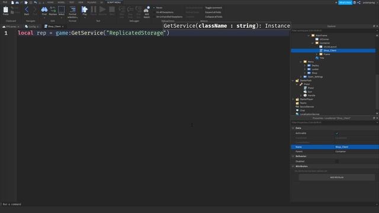The width and height of the screenshot is (379, 213).
Task: Open the FILE menu
Action: [x=5, y=2]
